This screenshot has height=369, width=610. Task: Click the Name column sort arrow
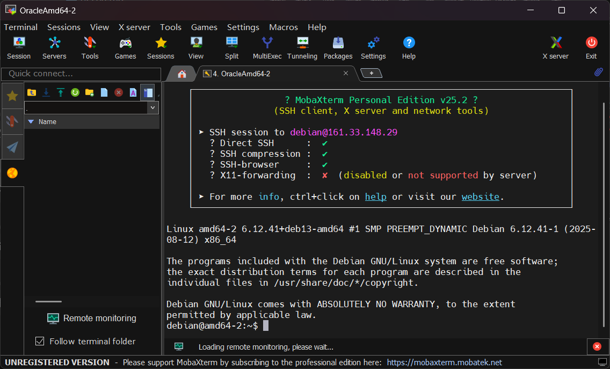31,122
